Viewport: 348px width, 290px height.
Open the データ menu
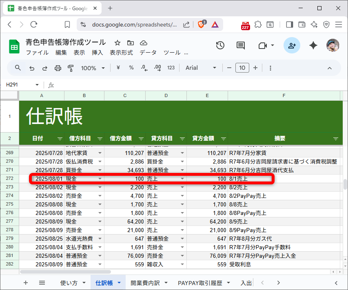click(x=148, y=52)
